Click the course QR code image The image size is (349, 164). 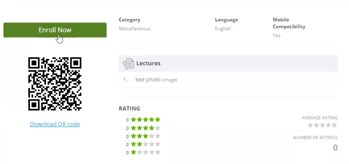(x=55, y=84)
